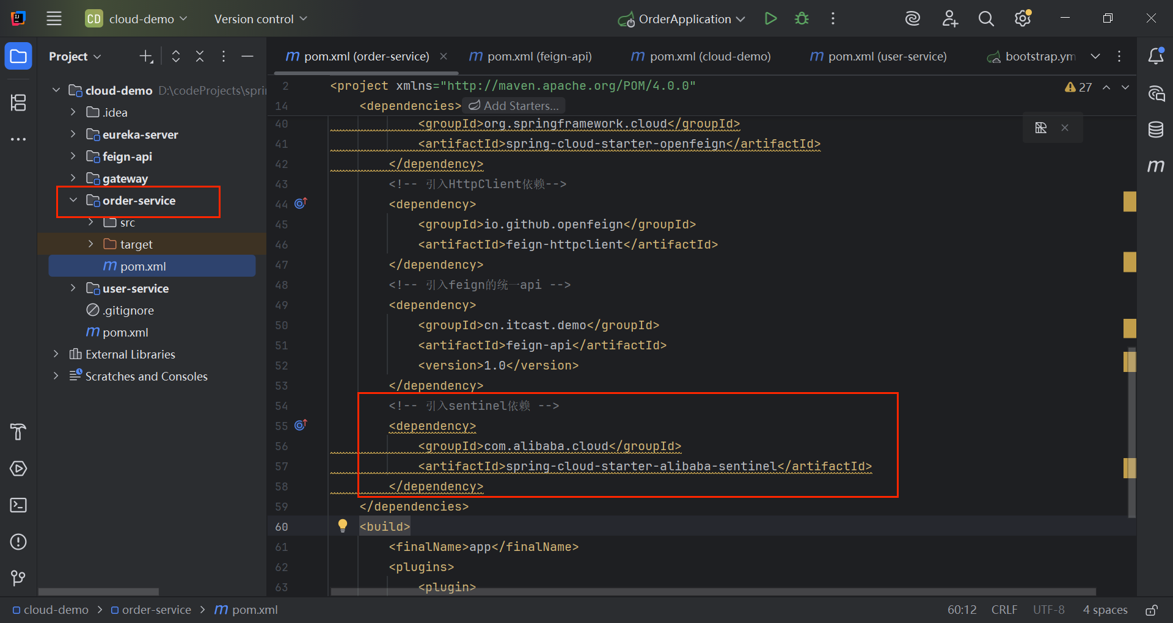Screen dimensions: 1173x623
Task: Hide the Project tool window
Action: 247,57
